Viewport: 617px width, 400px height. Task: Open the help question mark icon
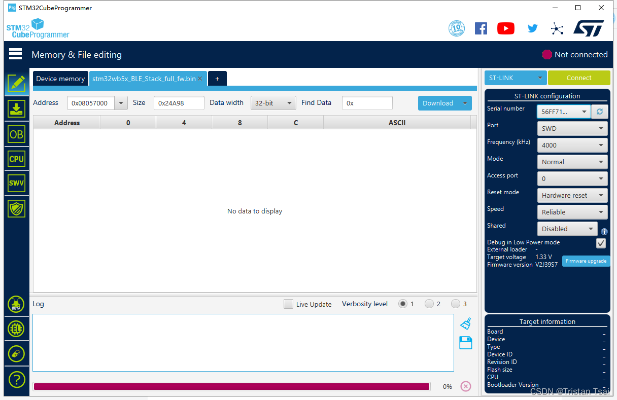click(x=16, y=379)
